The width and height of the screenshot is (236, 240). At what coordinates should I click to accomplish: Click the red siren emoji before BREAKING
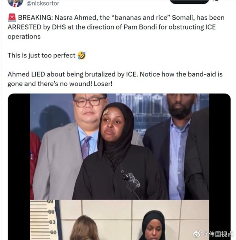[12, 17]
